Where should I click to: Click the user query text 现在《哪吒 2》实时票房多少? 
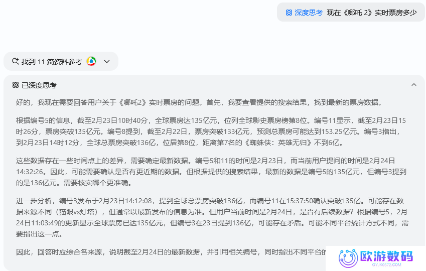pos(372,13)
